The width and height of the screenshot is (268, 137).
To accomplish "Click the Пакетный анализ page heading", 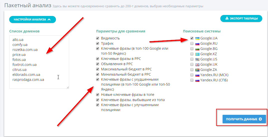I will [x=28, y=5].
